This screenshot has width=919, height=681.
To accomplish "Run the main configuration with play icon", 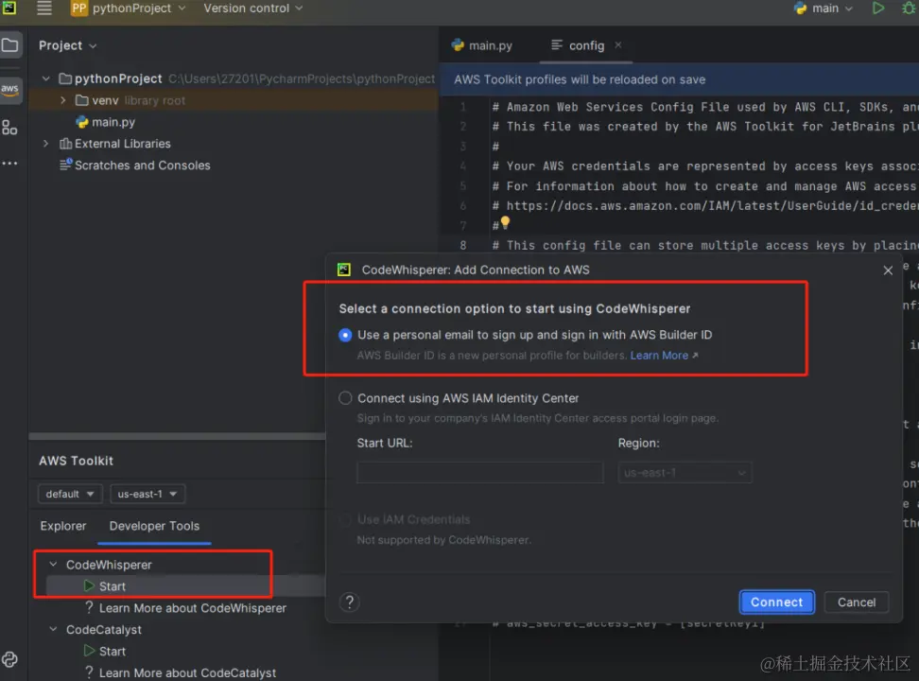I will point(877,9).
